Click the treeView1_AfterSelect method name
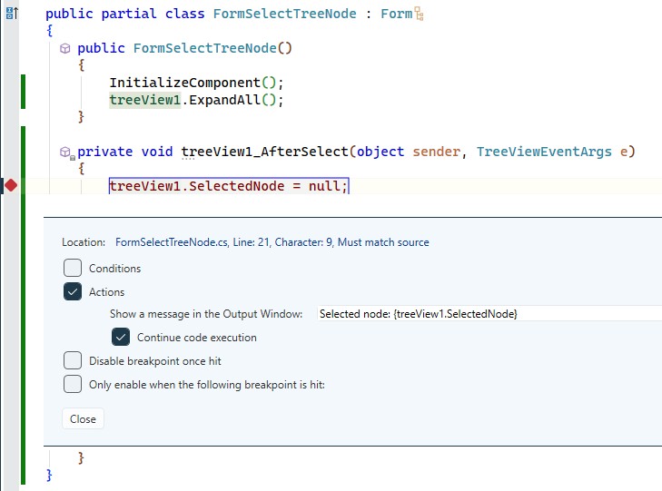Viewport: 662px width, 491px height. (x=265, y=152)
